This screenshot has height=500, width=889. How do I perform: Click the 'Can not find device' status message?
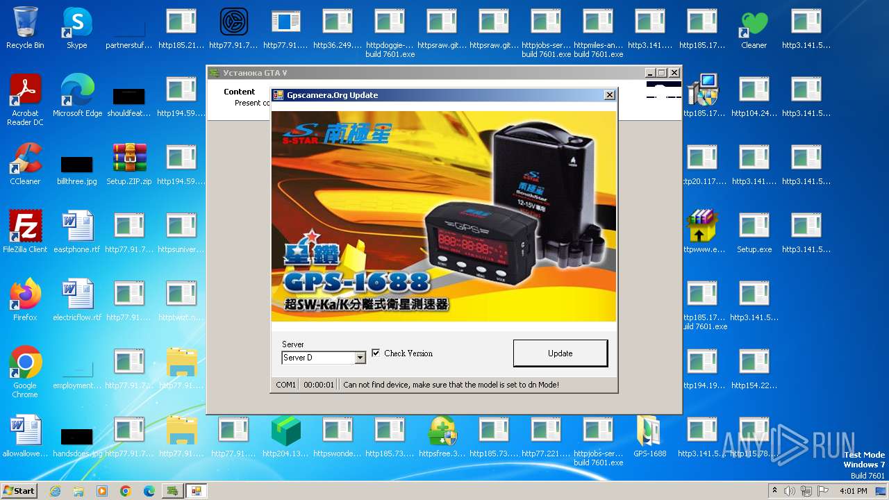[451, 385]
